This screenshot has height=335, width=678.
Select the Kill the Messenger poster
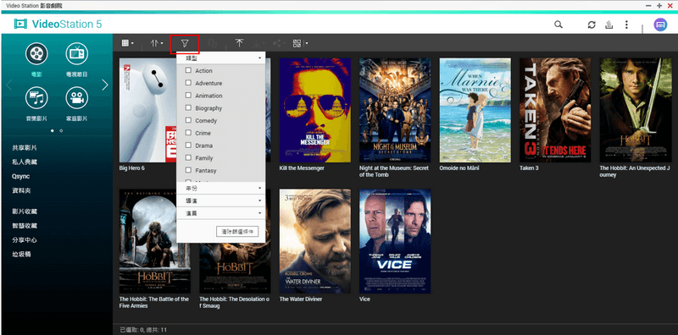coord(315,110)
